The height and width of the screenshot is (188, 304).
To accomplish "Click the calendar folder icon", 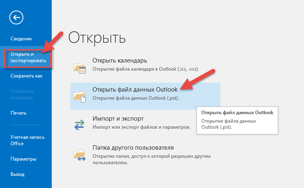I will tap(80, 68).
